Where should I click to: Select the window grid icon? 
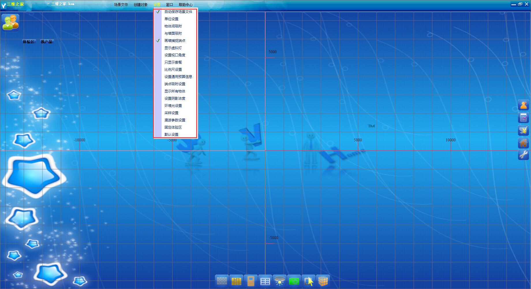click(x=265, y=281)
